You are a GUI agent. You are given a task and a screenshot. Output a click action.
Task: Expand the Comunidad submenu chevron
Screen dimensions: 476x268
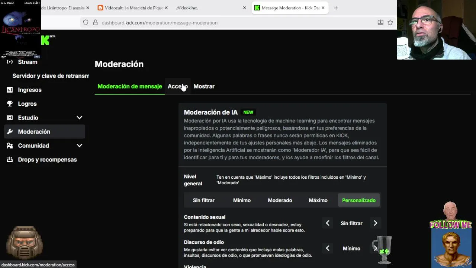(x=79, y=146)
